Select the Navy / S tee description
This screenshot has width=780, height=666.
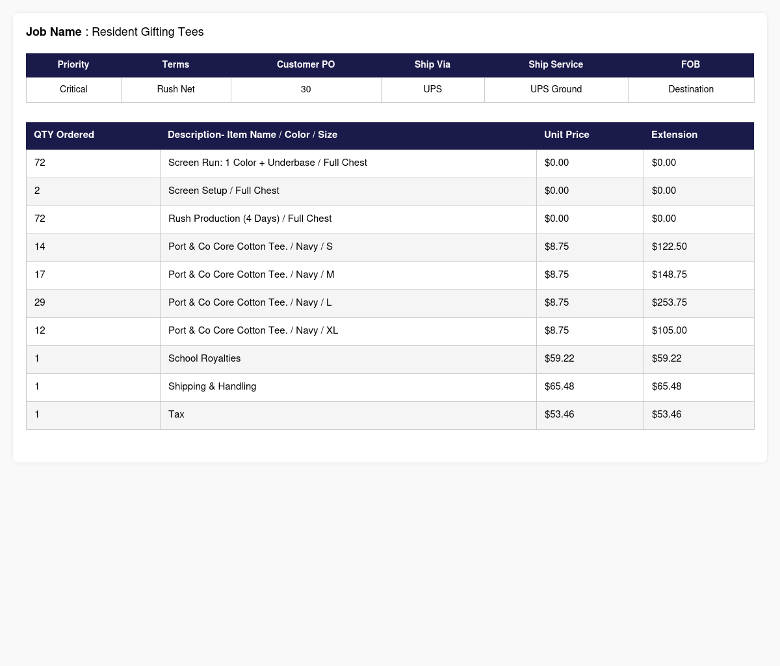(x=348, y=247)
